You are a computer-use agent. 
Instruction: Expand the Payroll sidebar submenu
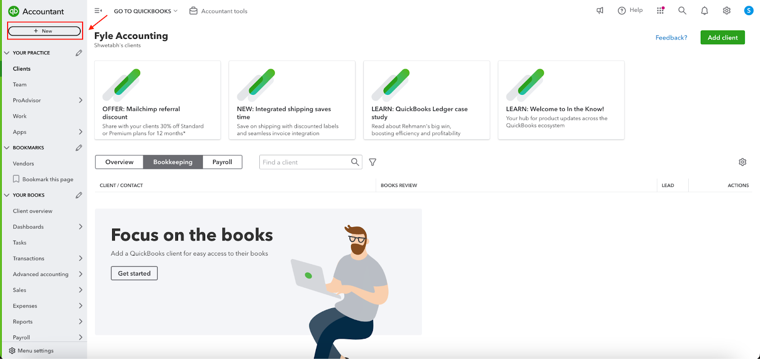pos(80,337)
